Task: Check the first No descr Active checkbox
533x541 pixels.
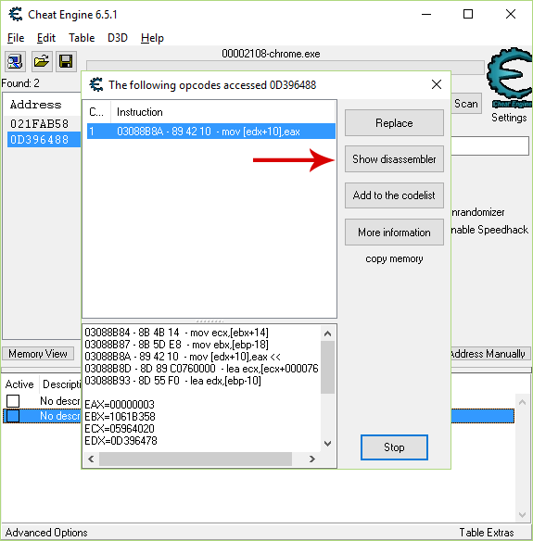Action: [x=13, y=401]
